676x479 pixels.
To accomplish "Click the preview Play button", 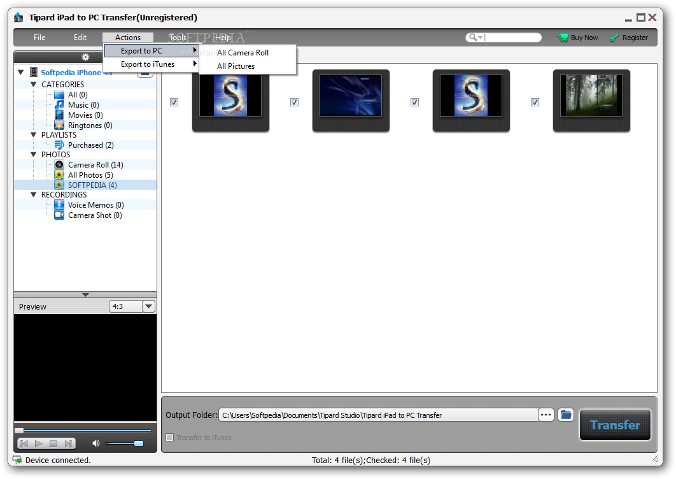I will coord(39,443).
